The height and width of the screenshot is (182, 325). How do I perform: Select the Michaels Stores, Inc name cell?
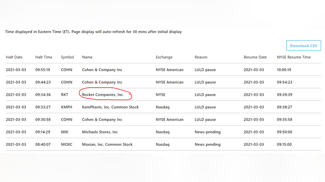(x=100, y=132)
